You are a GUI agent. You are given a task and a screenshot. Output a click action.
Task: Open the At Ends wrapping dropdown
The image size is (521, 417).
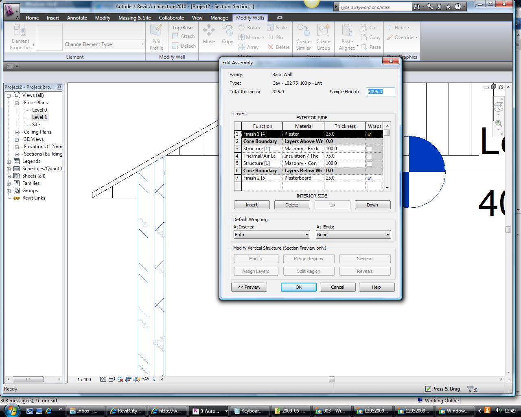coord(353,235)
